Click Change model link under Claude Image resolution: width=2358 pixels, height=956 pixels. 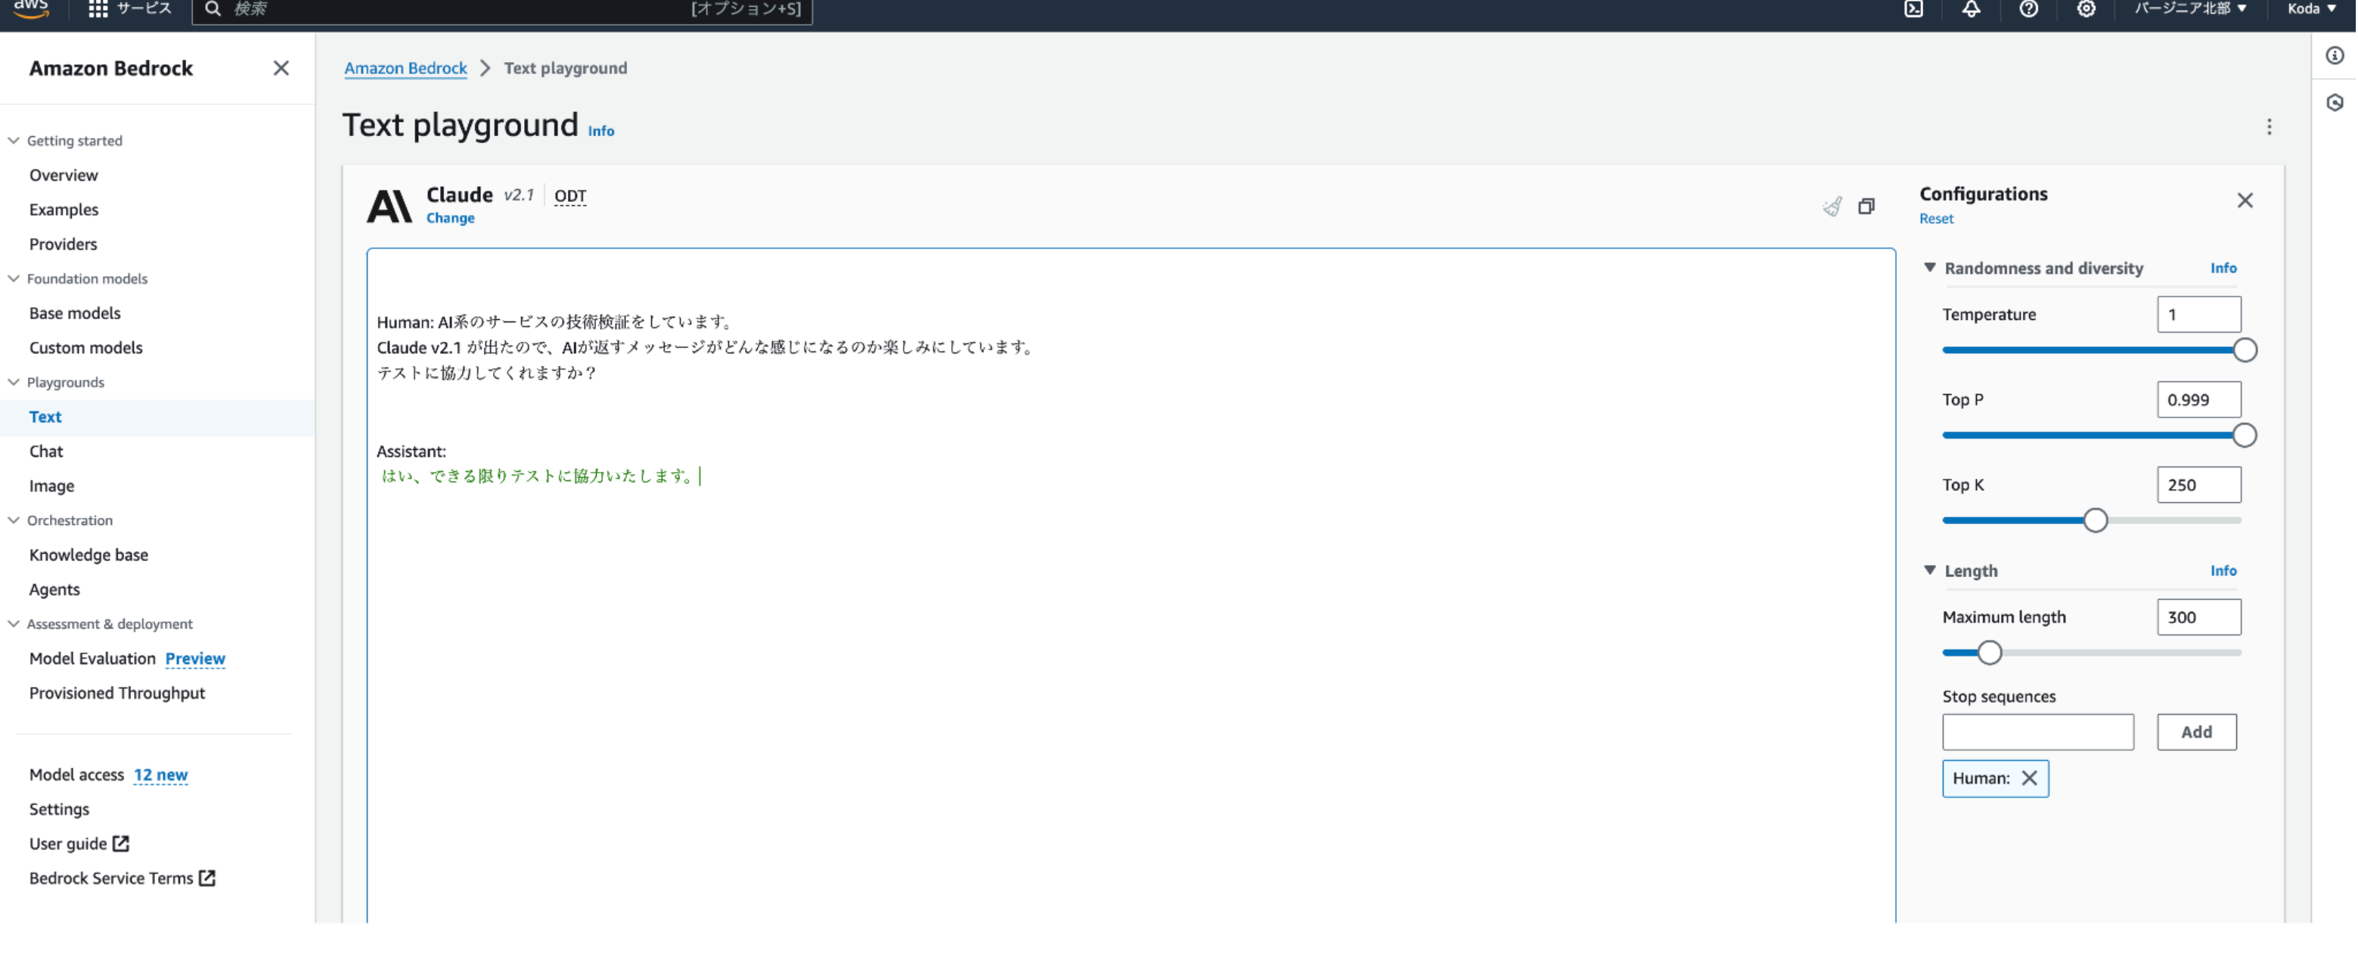[x=449, y=218]
